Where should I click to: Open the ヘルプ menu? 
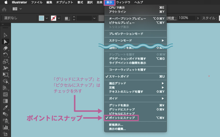[139, 2]
